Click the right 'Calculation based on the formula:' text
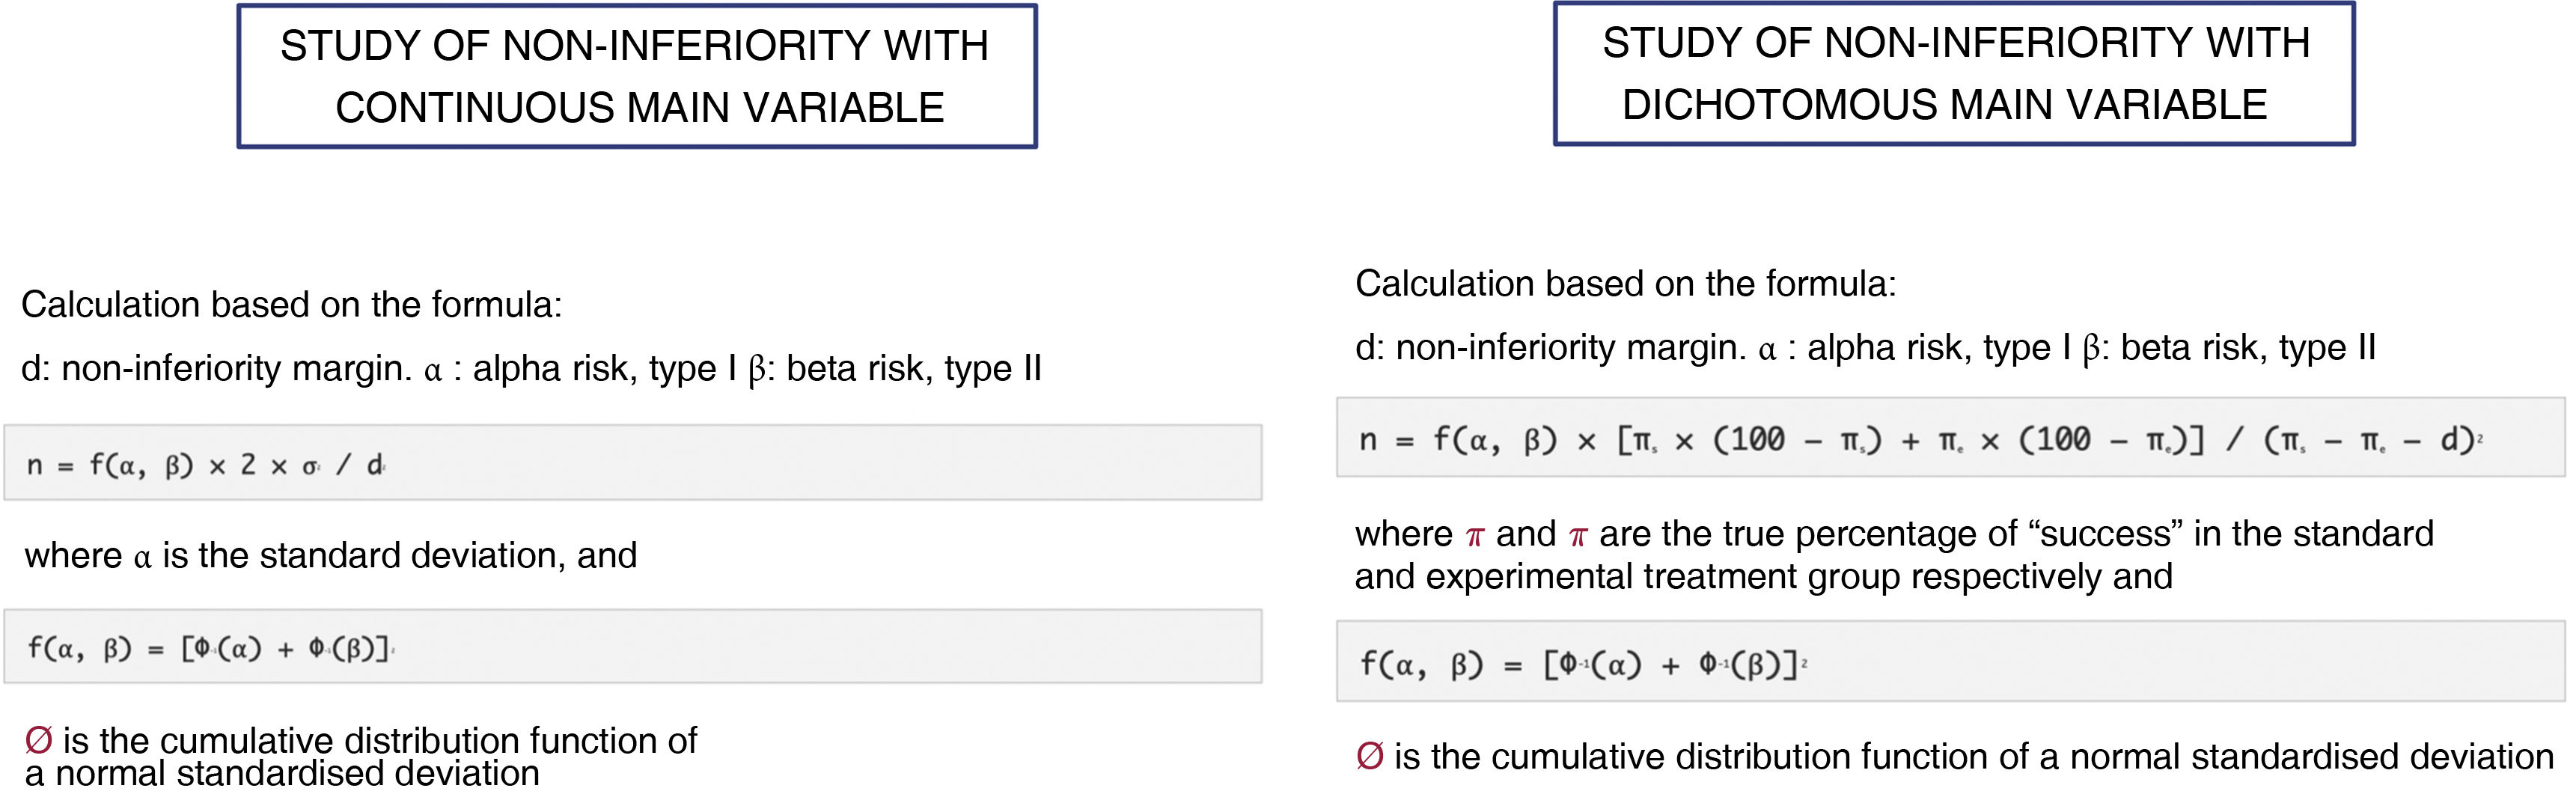This screenshot has width=2576, height=800. pyautogui.click(x=1625, y=284)
